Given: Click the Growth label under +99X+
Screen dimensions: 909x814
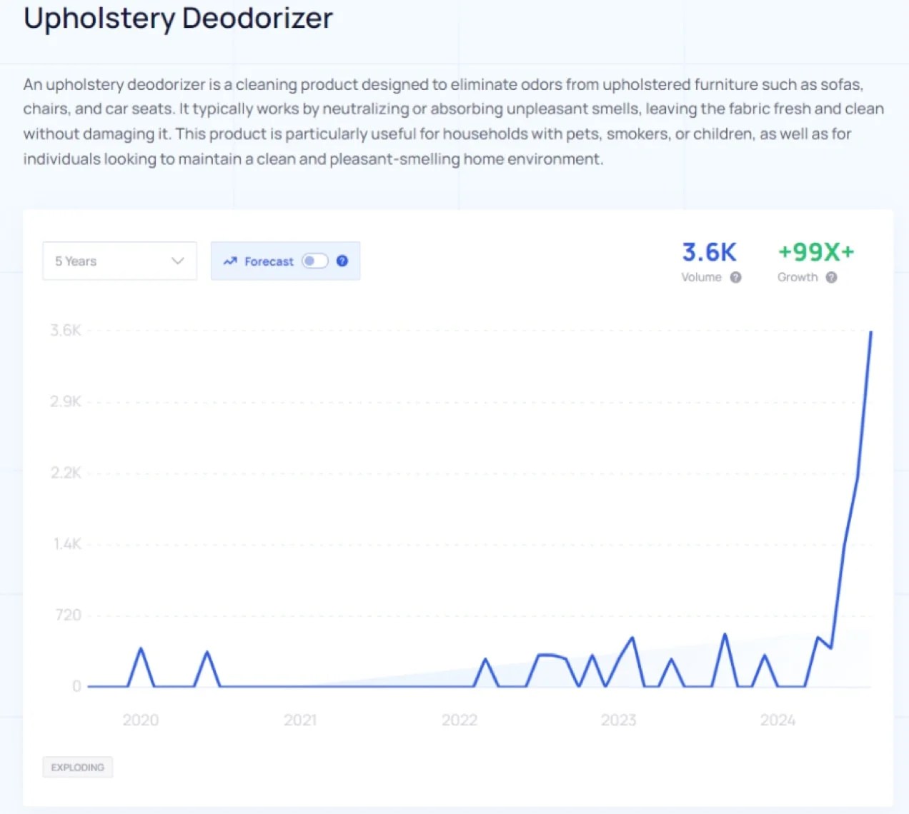Looking at the screenshot, I should coord(798,278).
